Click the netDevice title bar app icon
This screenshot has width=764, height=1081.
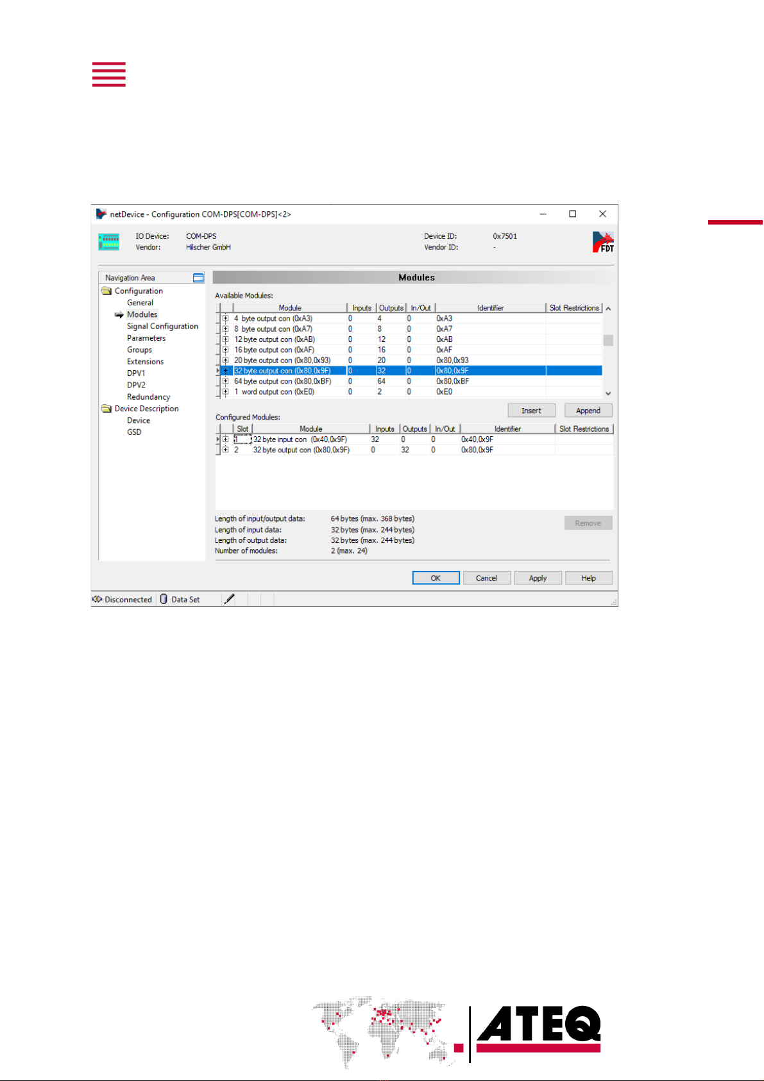click(x=101, y=214)
